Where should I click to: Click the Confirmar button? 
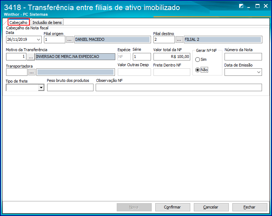173,207
